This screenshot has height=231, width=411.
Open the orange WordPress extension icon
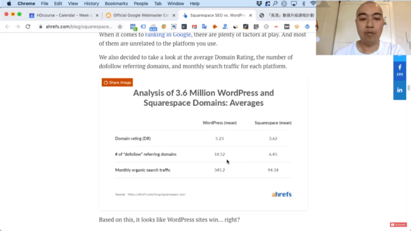click(x=297, y=26)
